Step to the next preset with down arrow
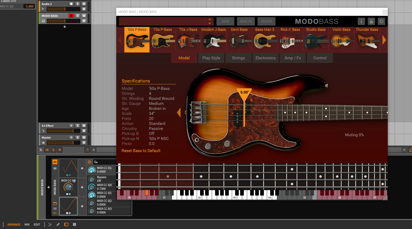 210,23
